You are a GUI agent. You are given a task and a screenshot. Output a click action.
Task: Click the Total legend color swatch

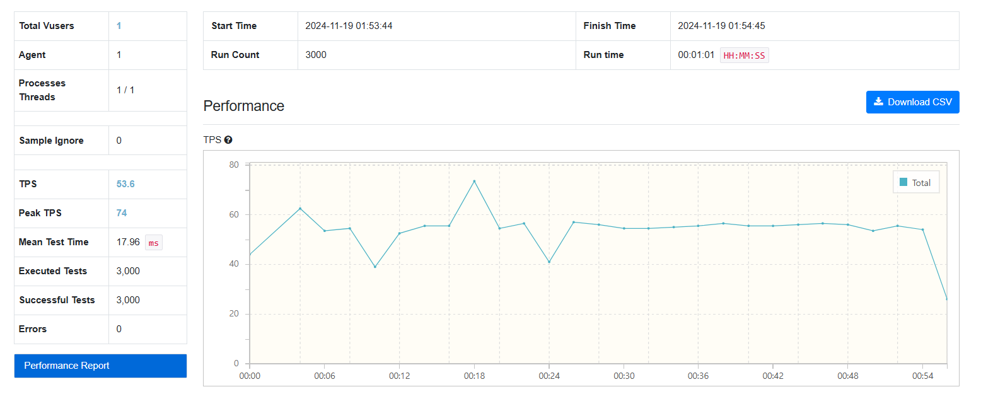coord(903,183)
